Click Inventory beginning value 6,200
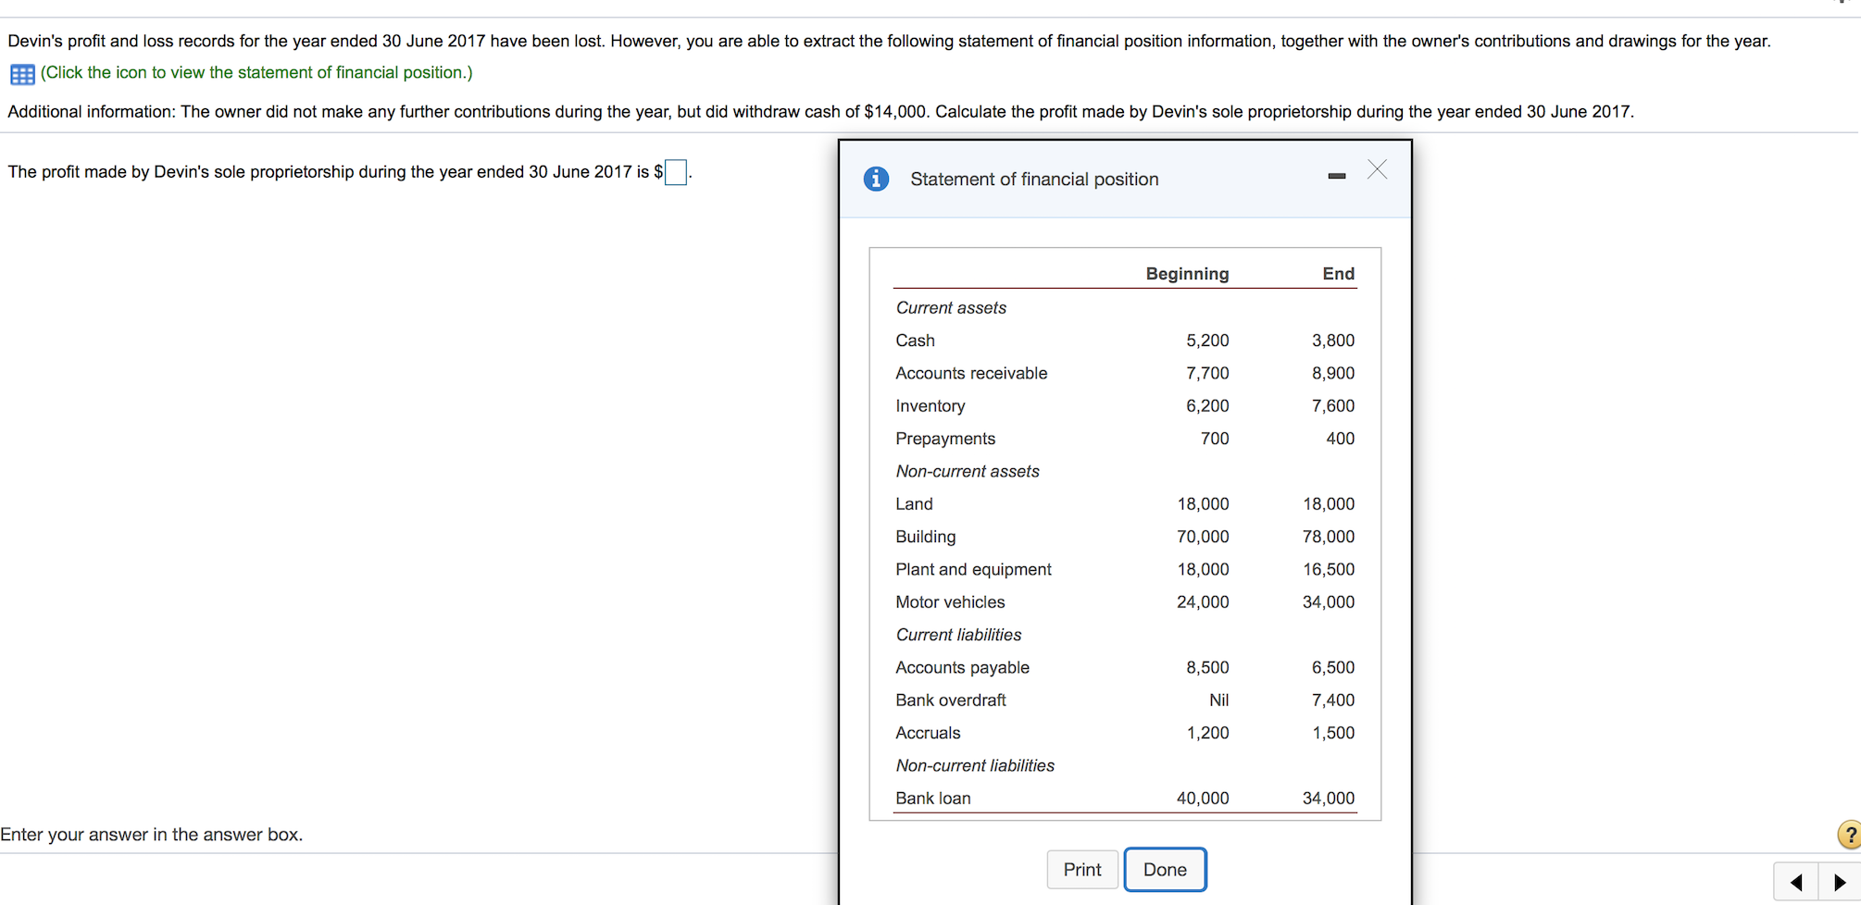 coord(1207,406)
